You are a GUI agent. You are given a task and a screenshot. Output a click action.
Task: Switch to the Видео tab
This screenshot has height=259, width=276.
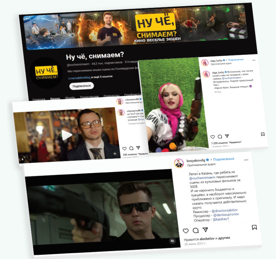(x=55, y=98)
